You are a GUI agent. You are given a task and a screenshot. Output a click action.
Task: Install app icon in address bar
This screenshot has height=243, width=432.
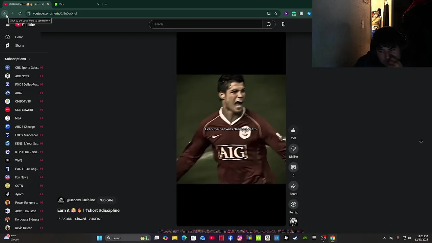(x=269, y=13)
